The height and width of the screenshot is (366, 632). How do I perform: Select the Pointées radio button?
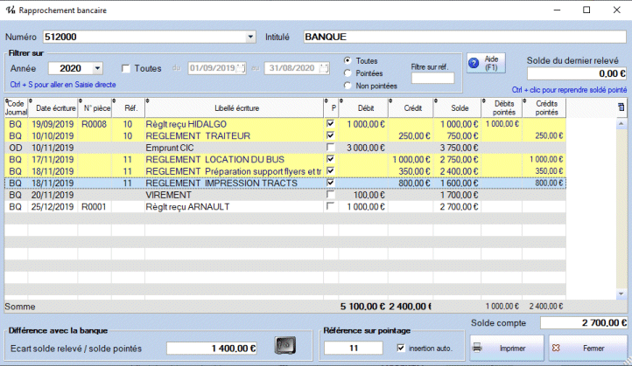click(x=348, y=73)
